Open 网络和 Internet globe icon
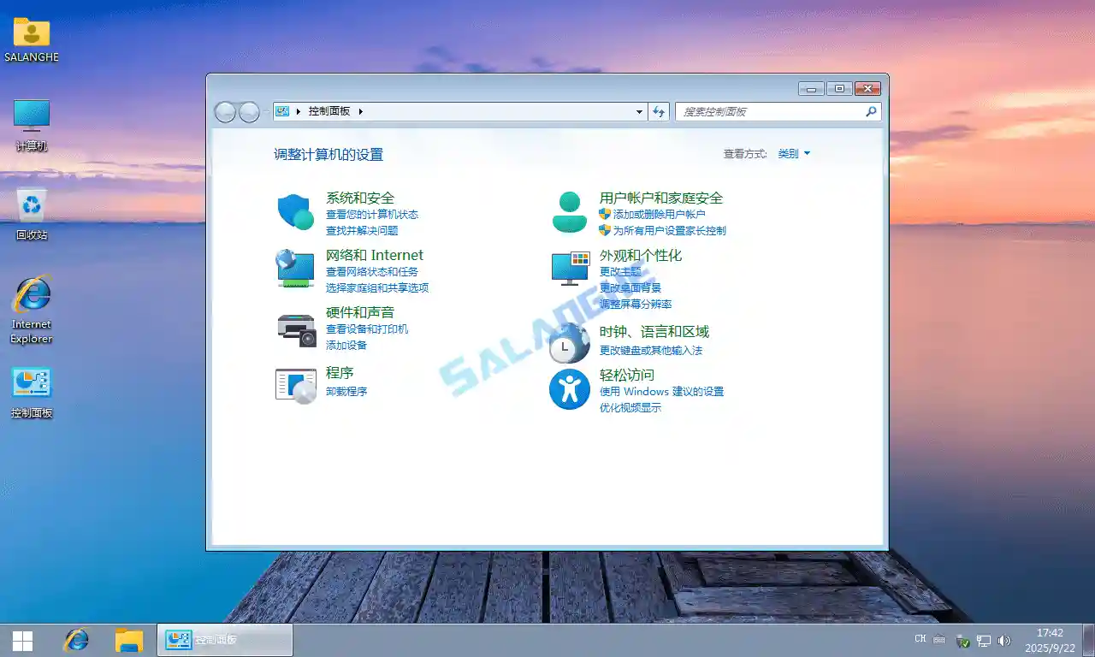Screen dimensions: 1095x657 click(294, 268)
